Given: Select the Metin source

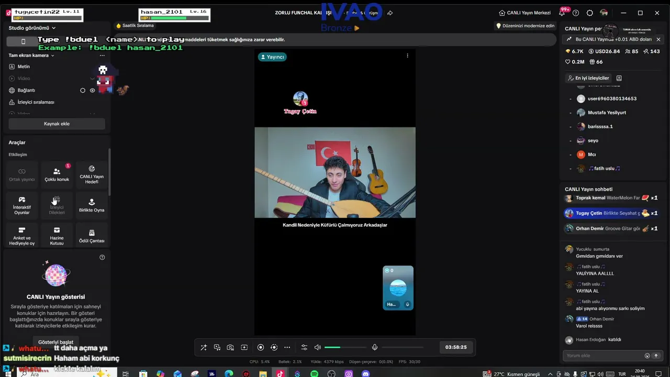Looking at the screenshot, I should pos(57,66).
